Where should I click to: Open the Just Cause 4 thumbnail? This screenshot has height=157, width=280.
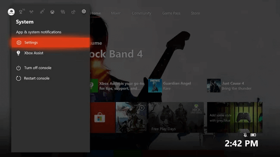click(x=214, y=86)
